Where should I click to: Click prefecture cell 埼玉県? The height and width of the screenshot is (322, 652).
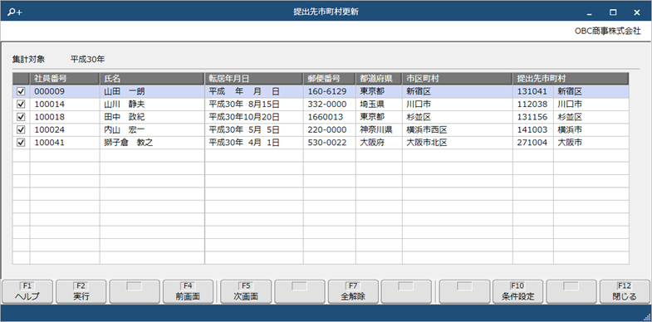pos(379,105)
